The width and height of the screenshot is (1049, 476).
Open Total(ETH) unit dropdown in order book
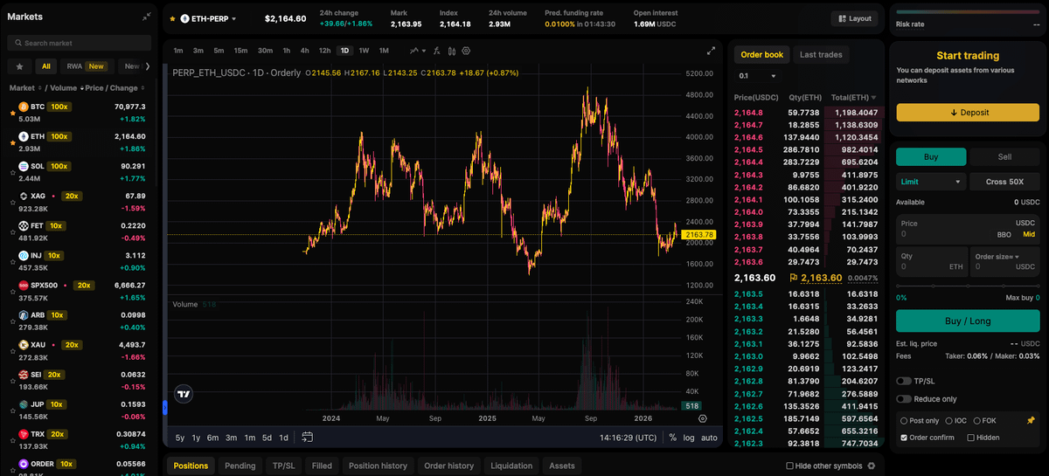854,97
